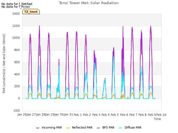178x133 pixels.
Task: Select the Reflected PAR legend entry
Action: 79,127
